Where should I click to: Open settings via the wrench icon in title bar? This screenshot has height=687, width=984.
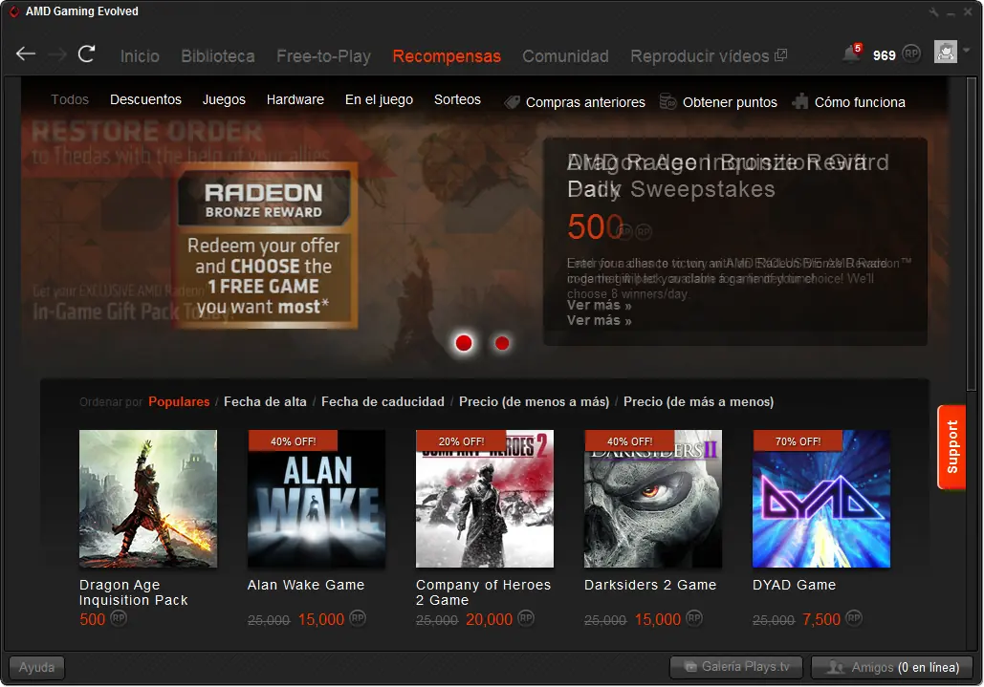point(933,11)
